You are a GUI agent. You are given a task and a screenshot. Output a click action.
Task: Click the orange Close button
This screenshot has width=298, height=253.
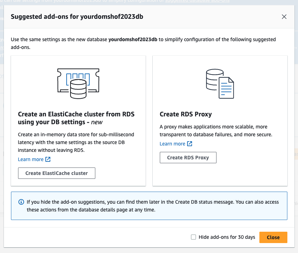(273, 237)
